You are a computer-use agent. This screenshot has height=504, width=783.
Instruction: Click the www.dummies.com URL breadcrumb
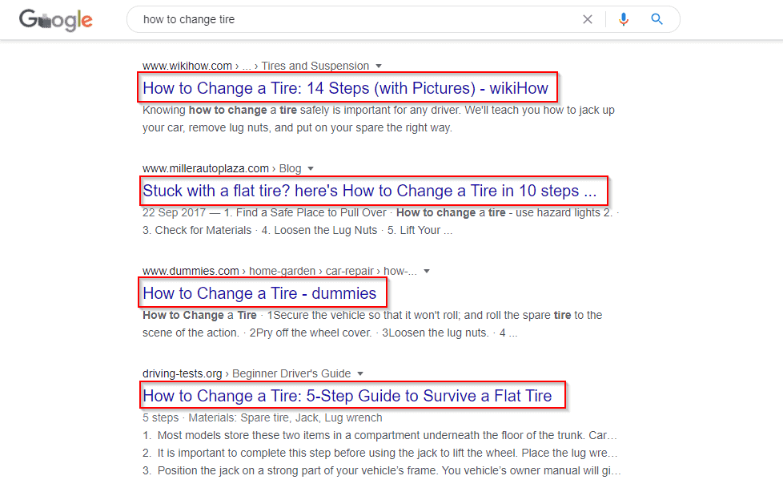tap(191, 271)
